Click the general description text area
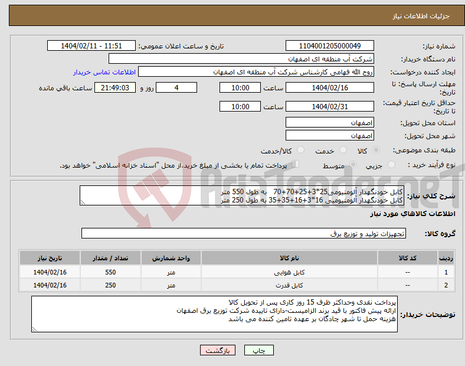This screenshot has height=366, width=465. (x=242, y=195)
